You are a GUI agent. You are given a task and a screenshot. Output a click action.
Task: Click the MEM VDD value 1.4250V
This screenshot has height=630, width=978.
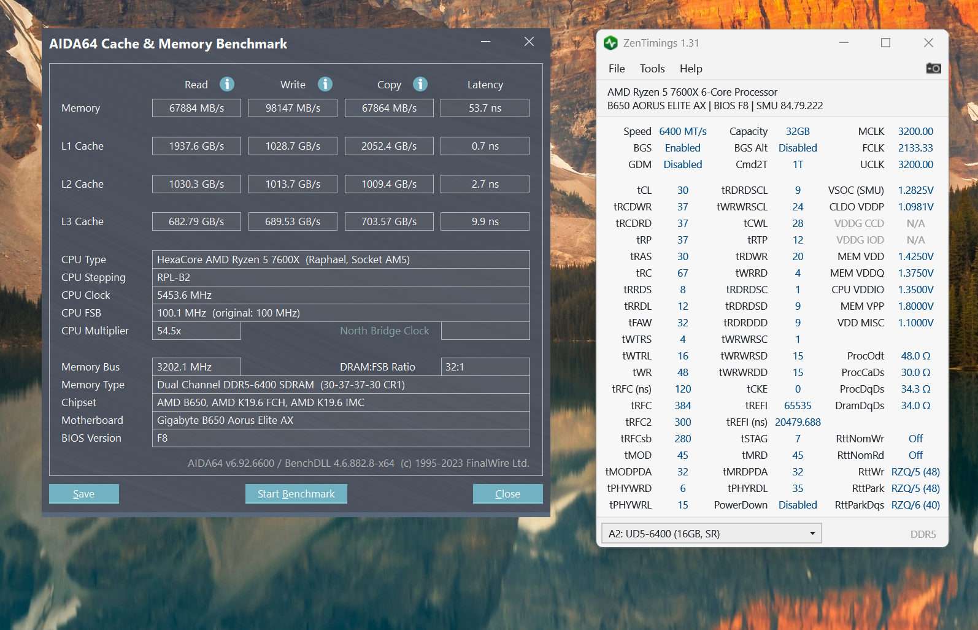[x=915, y=256]
